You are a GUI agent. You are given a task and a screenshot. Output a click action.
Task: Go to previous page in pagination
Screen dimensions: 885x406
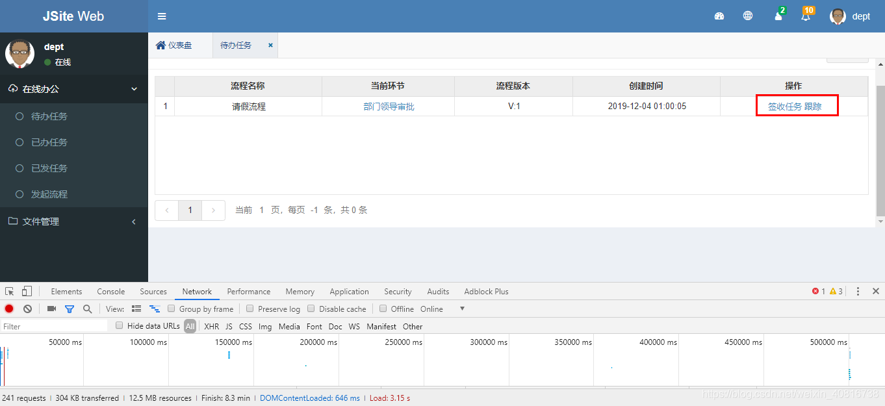coord(167,210)
